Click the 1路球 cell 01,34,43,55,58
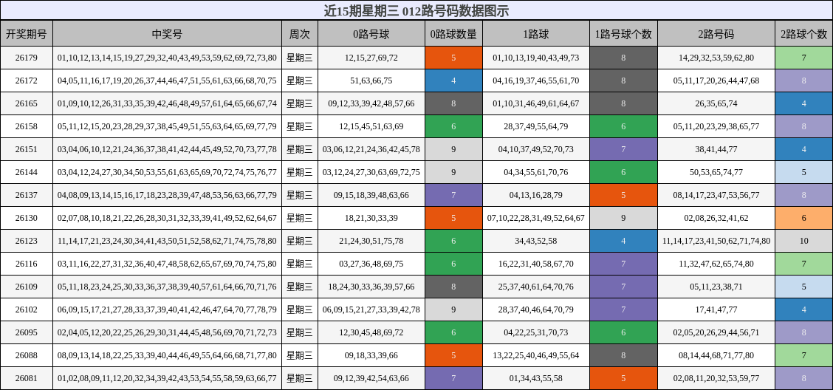The width and height of the screenshot is (833, 390). pyautogui.click(x=536, y=377)
